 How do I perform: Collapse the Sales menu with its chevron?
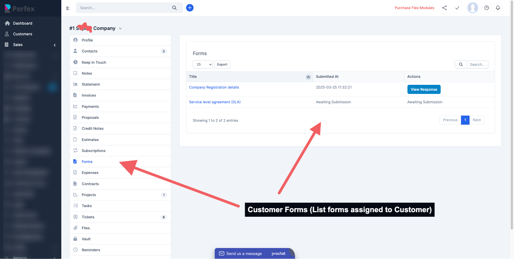point(55,45)
